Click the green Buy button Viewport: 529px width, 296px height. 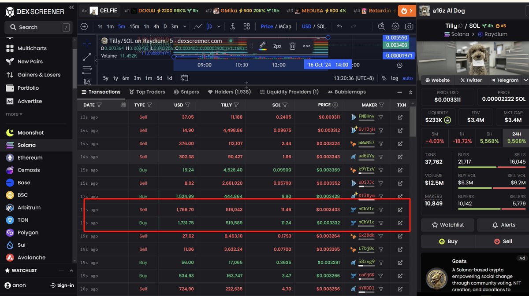click(x=448, y=241)
